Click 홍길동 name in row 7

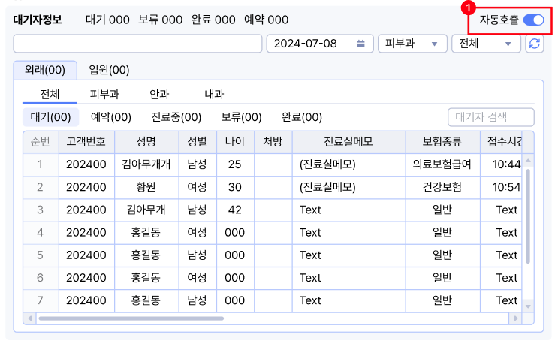coord(146,300)
